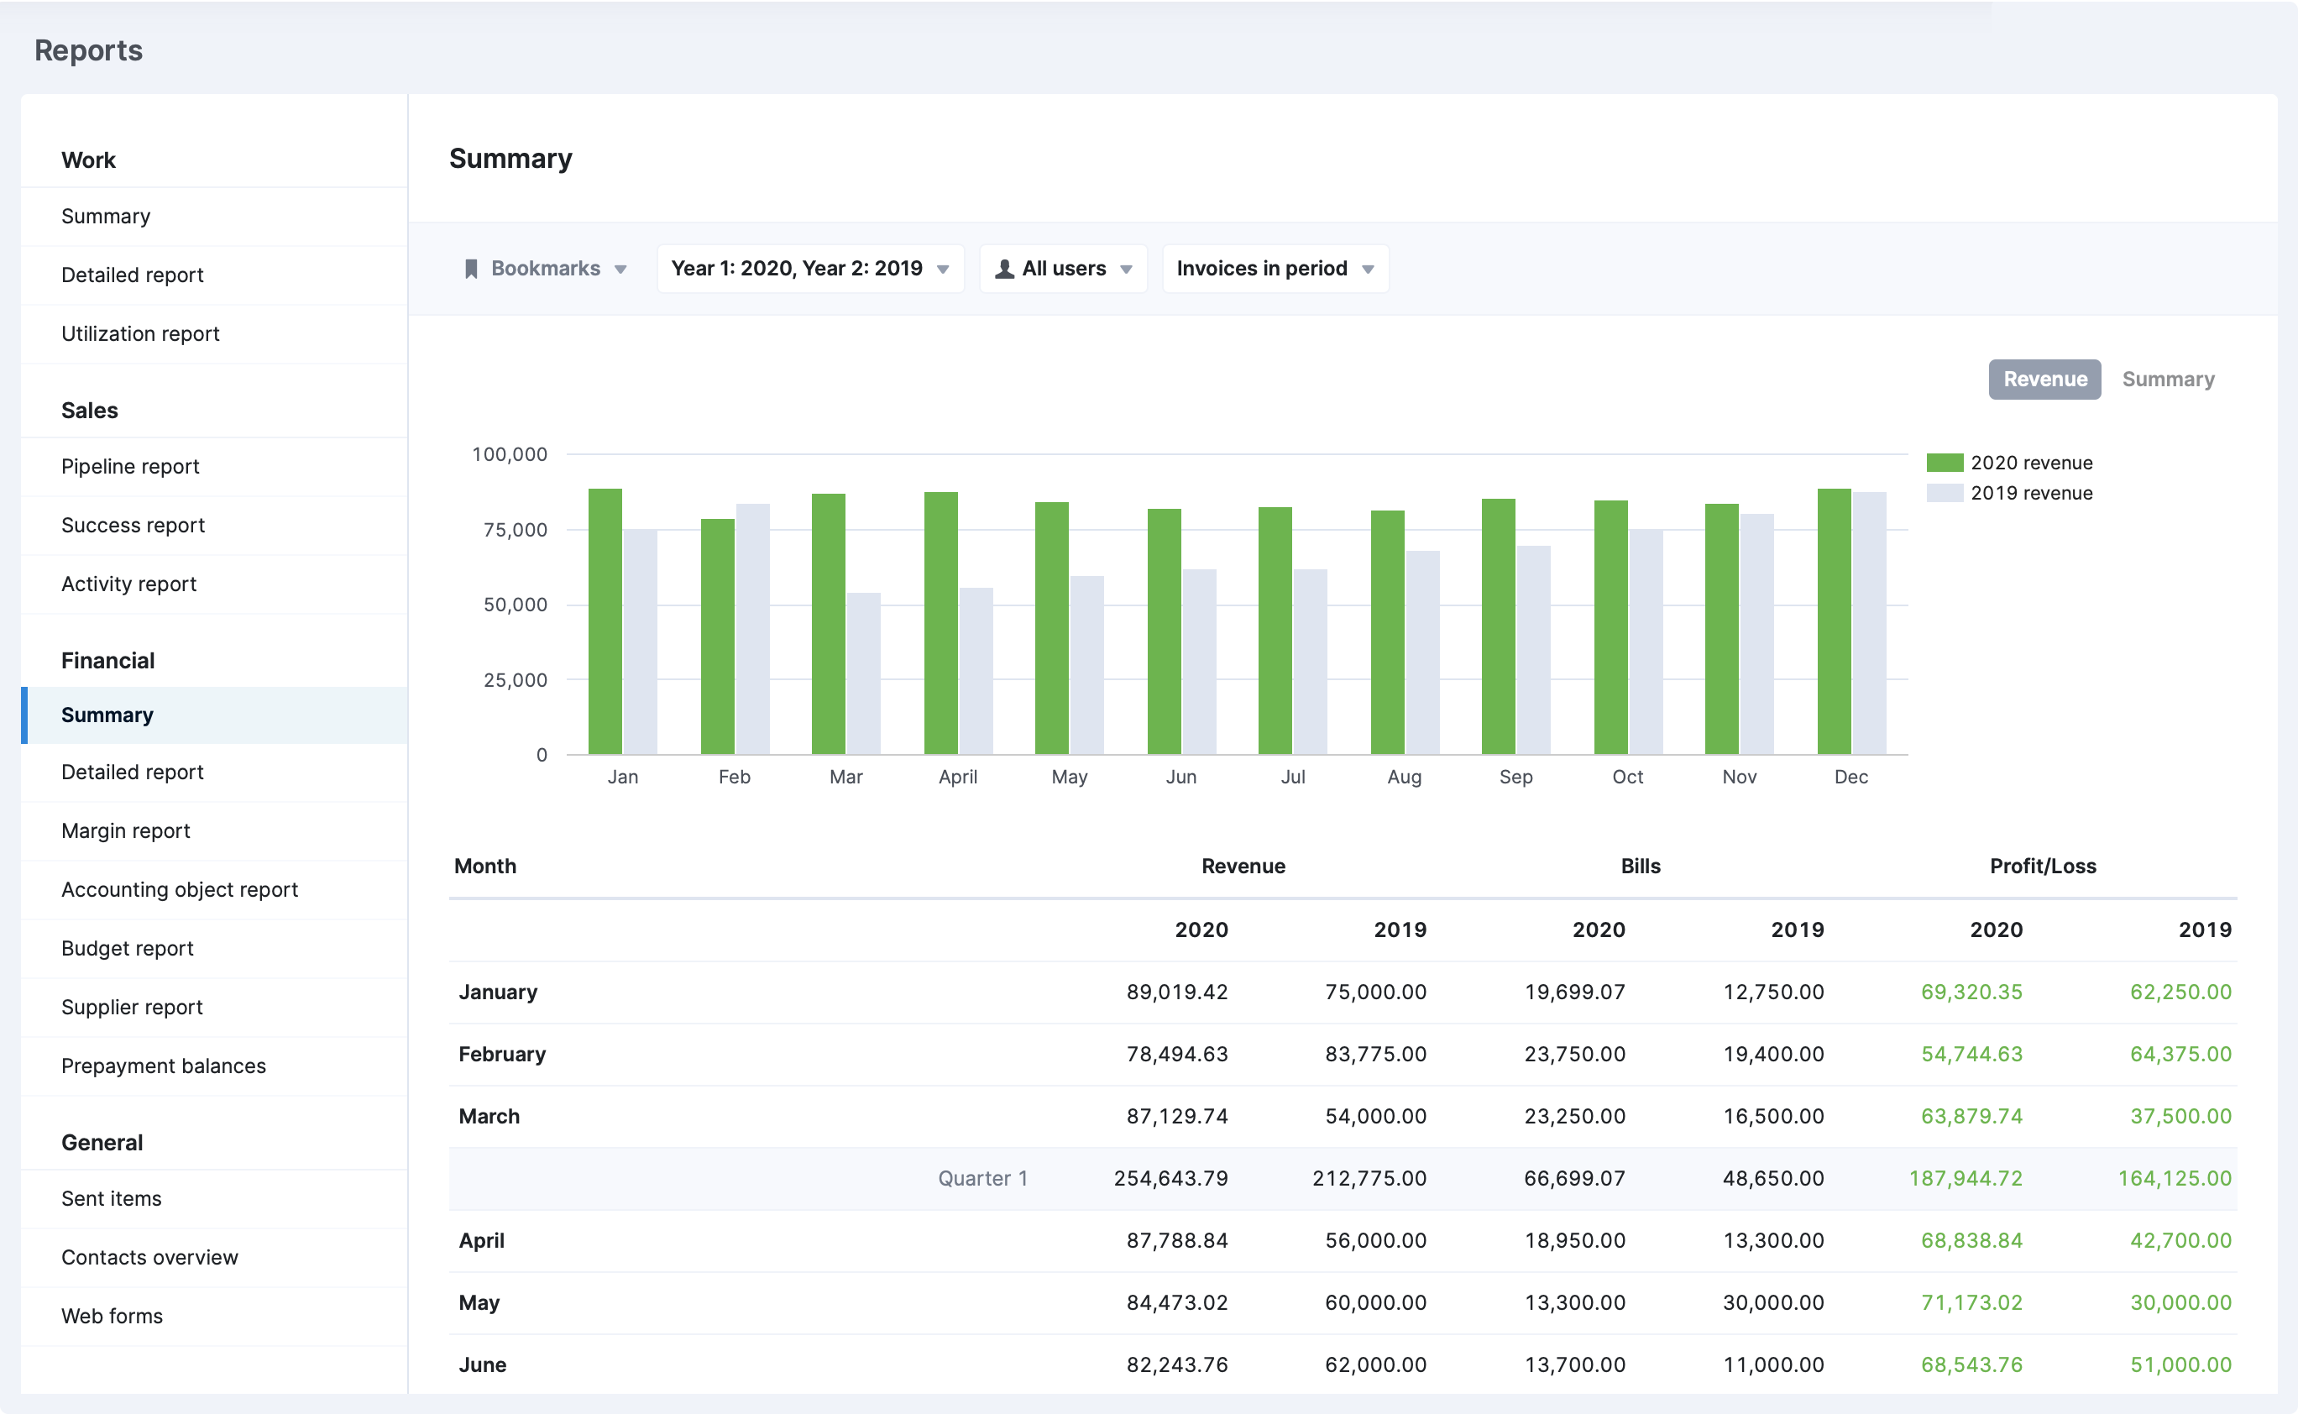2298x1414 pixels.
Task: Click January revenue value 89,019.42
Action: point(1177,992)
